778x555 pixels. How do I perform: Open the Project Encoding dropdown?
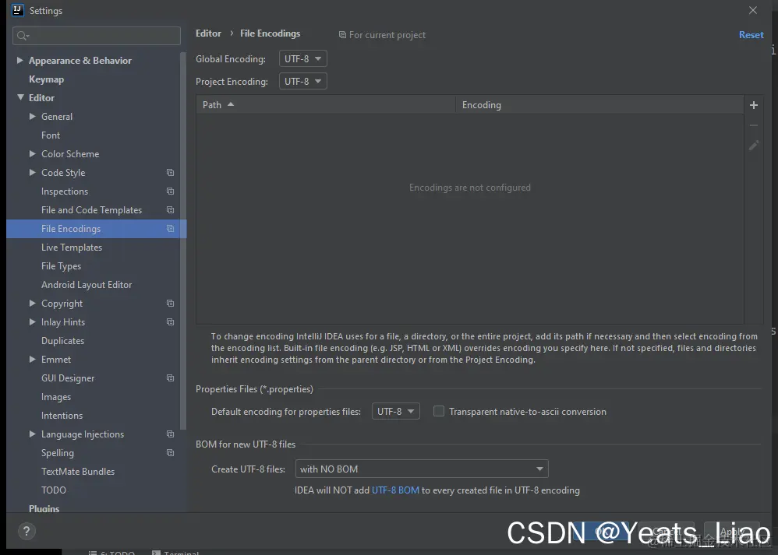pos(302,81)
